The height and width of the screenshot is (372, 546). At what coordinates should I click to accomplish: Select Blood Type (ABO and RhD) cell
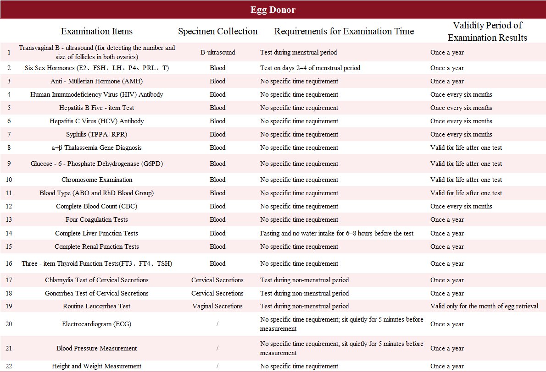pyautogui.click(x=97, y=193)
